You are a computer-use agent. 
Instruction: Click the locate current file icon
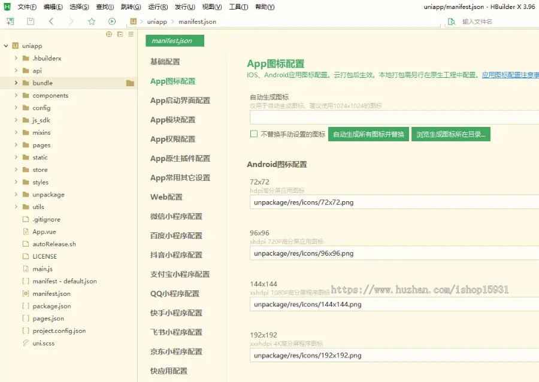click(x=109, y=34)
